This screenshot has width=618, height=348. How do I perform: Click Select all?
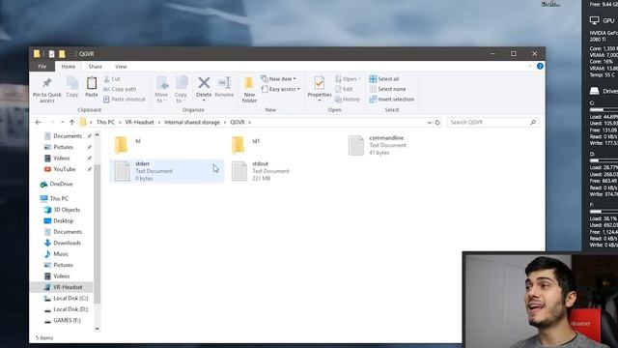(x=384, y=79)
